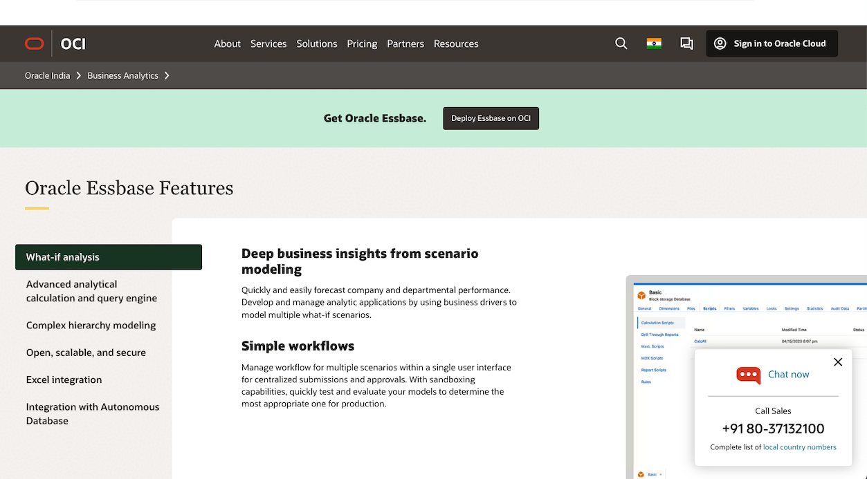Click Sign in to Oracle Cloud
Viewport: 867px width, 479px height.
tap(772, 44)
